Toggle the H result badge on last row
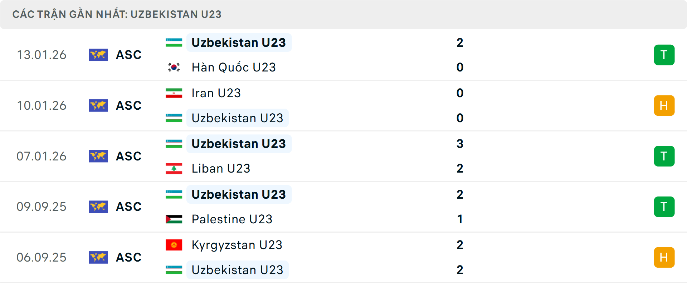Image resolution: width=687 pixels, height=283 pixels. 664,257
